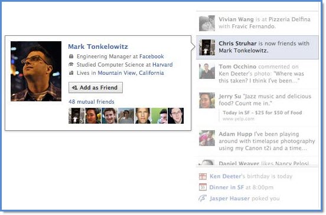Select the fifth mutual friend thumbnail
326x215 pixels.
[143, 115]
